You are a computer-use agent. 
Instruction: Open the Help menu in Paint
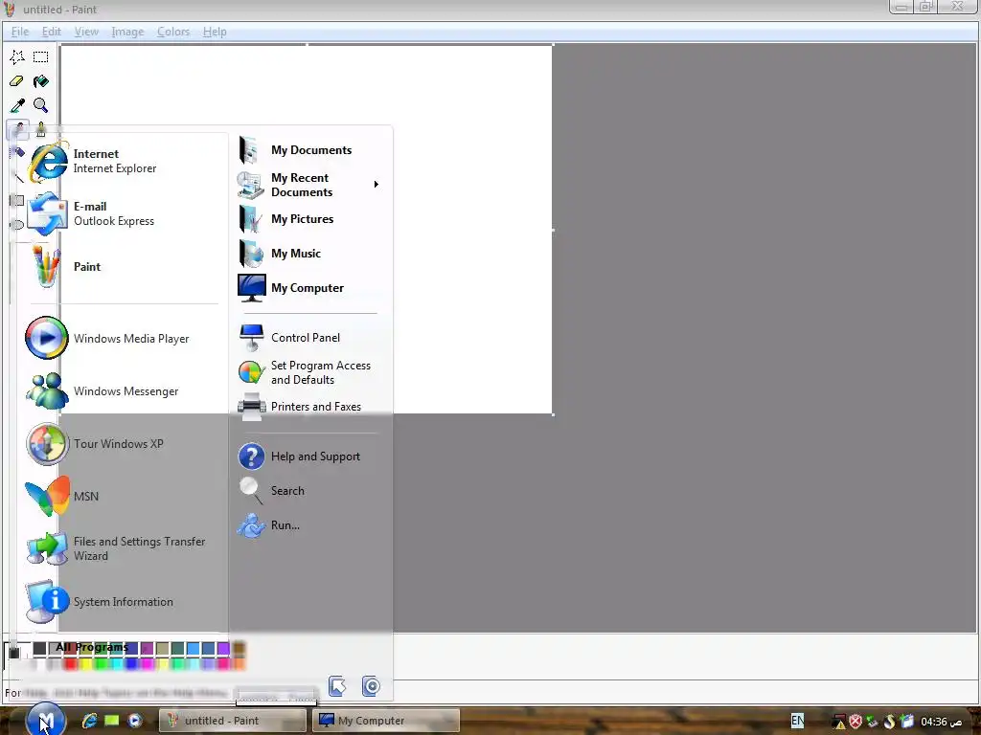215,32
